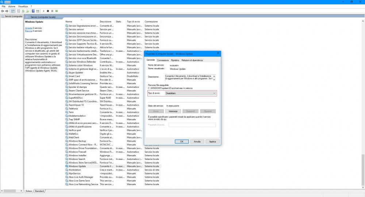
Task: Select the Standard view tab at bottom
Action: [39, 191]
